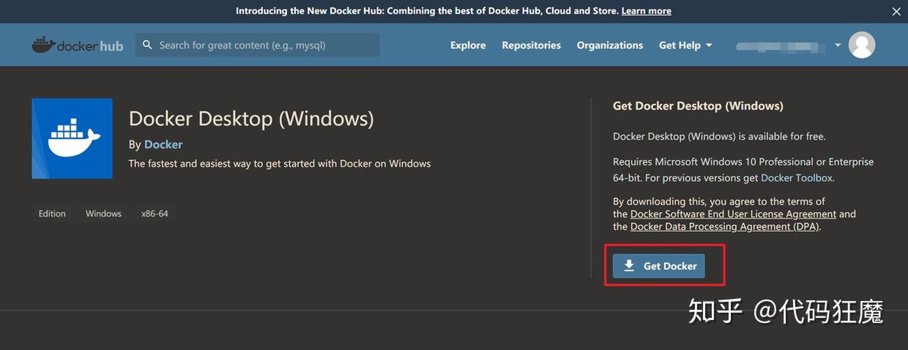Select the x86-64 tag

[x=154, y=213]
